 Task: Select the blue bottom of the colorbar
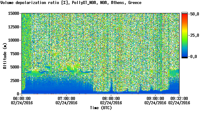pyautogui.click(x=185, y=54)
